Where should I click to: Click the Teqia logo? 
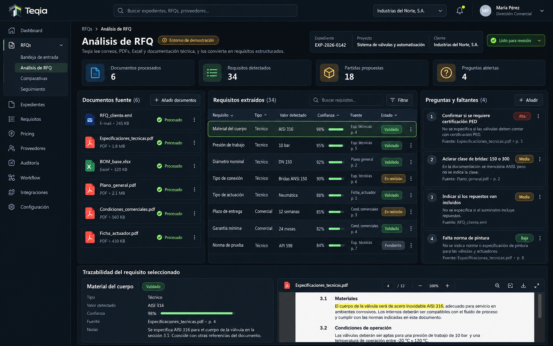pyautogui.click(x=28, y=11)
